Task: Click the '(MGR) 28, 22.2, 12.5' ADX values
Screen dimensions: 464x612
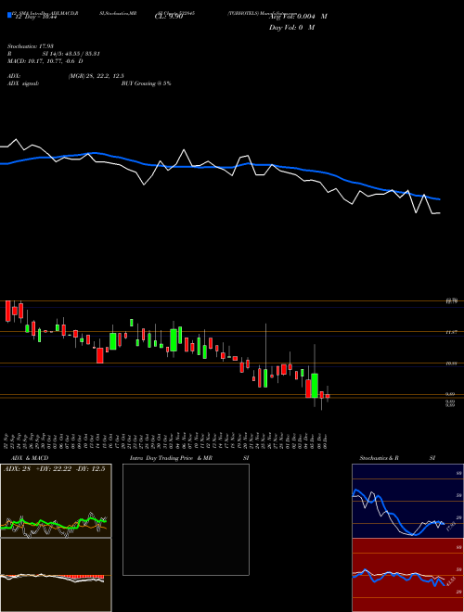Action: pos(97,76)
